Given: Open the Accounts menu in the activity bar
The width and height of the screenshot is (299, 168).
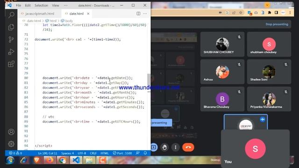Looking at the screenshot, I should pyautogui.click(x=11, y=132).
